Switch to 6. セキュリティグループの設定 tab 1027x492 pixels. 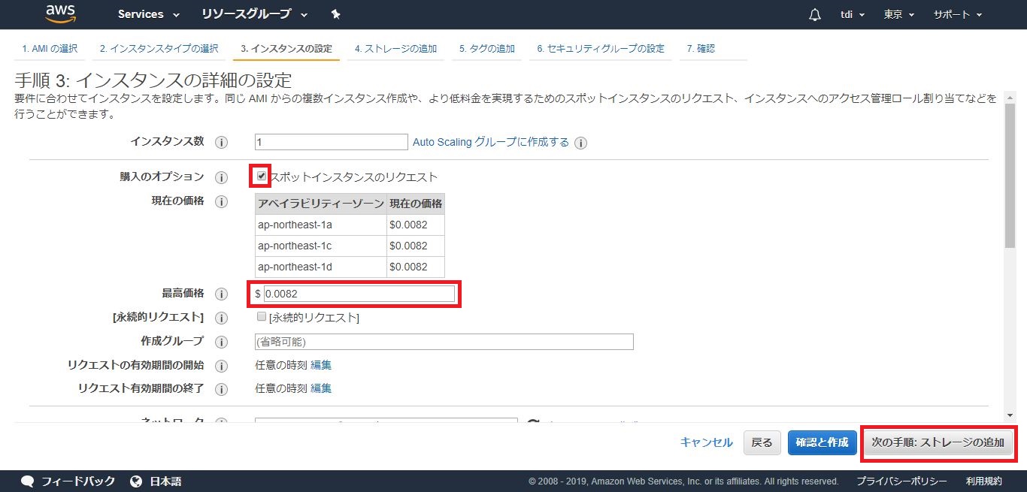tap(600, 49)
